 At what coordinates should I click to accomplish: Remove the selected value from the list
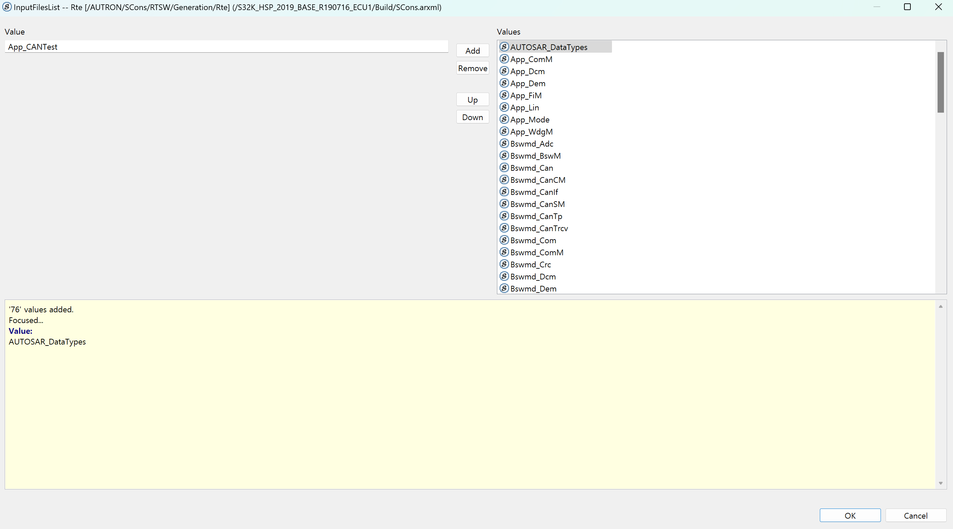coord(472,68)
